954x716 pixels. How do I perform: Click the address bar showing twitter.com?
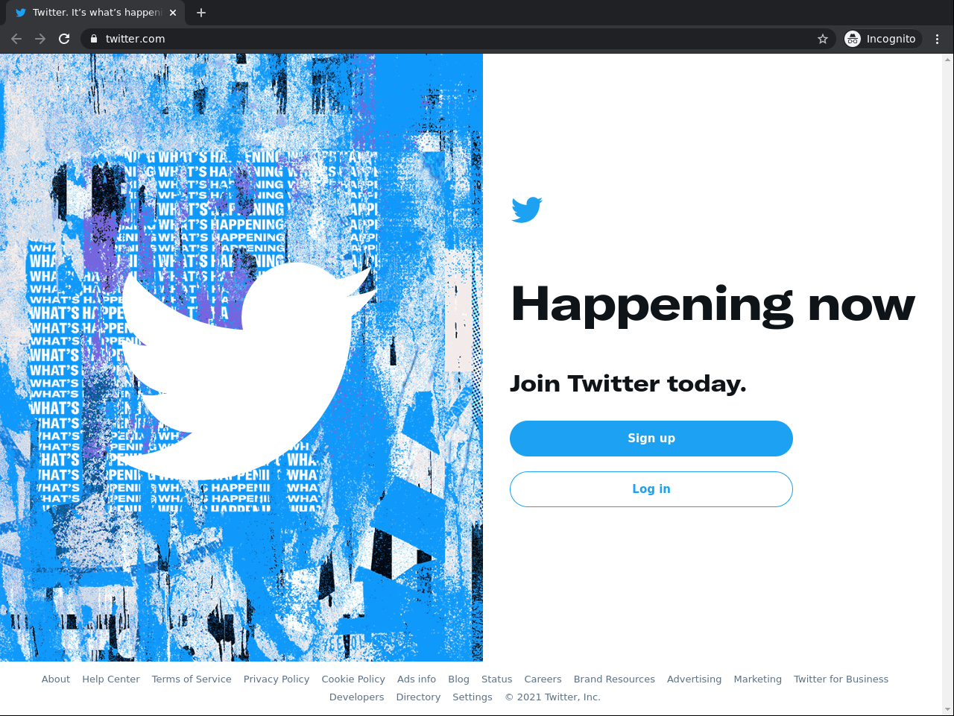tap(455, 39)
